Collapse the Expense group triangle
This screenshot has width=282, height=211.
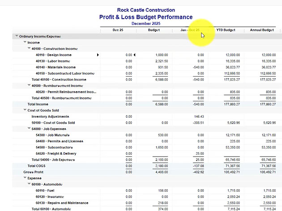(x=25, y=178)
